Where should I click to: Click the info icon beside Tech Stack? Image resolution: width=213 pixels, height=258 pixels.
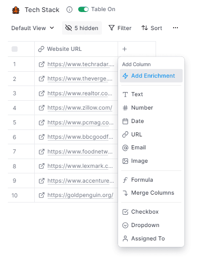tap(69, 10)
